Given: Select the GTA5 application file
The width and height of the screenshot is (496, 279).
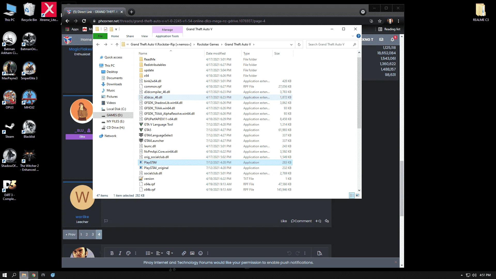Looking at the screenshot, I should point(215,130).
